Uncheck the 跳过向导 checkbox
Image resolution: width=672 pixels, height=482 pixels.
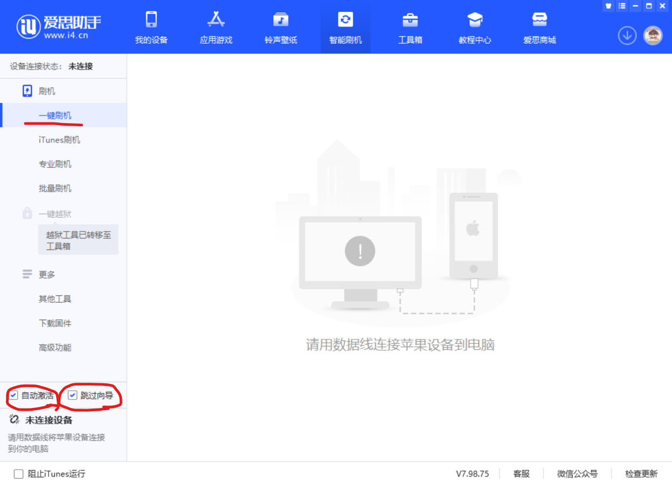pos(72,395)
